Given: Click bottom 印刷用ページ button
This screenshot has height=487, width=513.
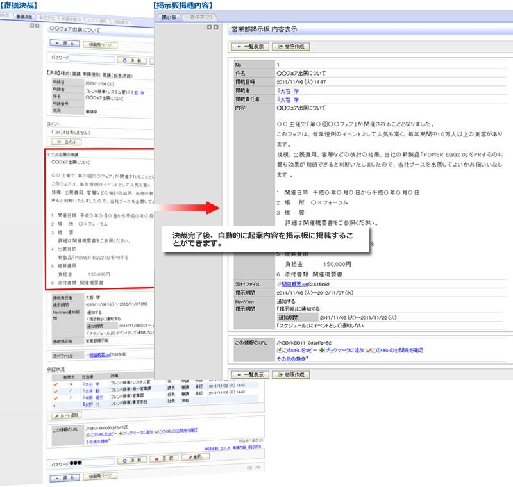Looking at the screenshot, I should (100, 476).
